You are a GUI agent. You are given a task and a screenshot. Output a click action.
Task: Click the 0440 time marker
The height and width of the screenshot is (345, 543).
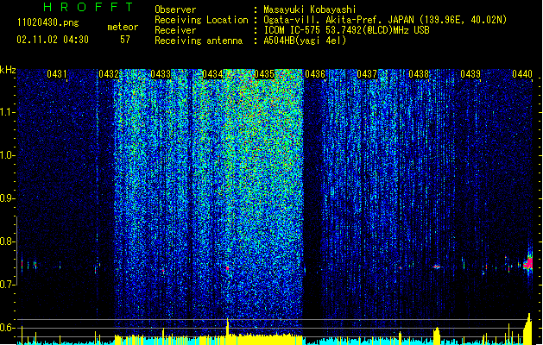[522, 74]
